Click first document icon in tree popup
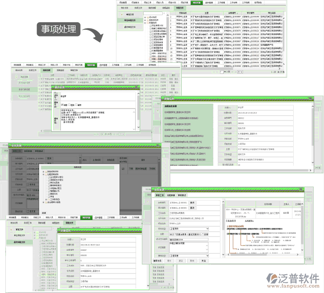This screenshot has width=324, height=293. pyautogui.click(x=49, y=177)
